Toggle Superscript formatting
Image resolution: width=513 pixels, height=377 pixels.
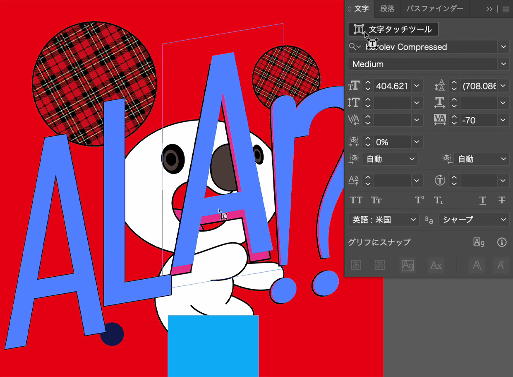(420, 201)
